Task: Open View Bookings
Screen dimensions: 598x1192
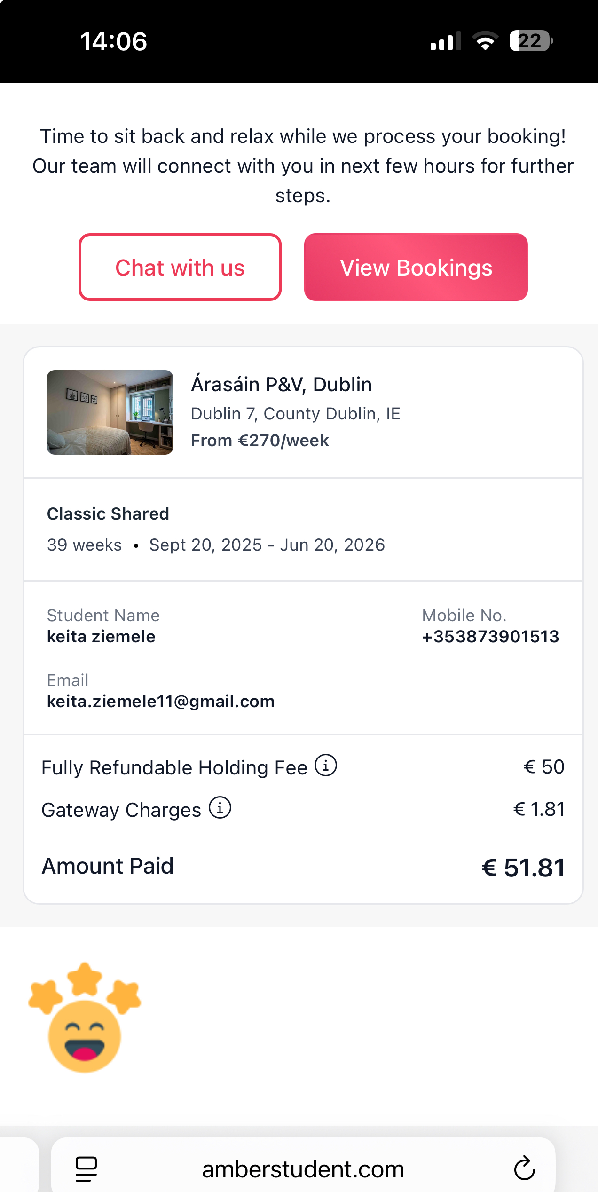Action: point(416,267)
